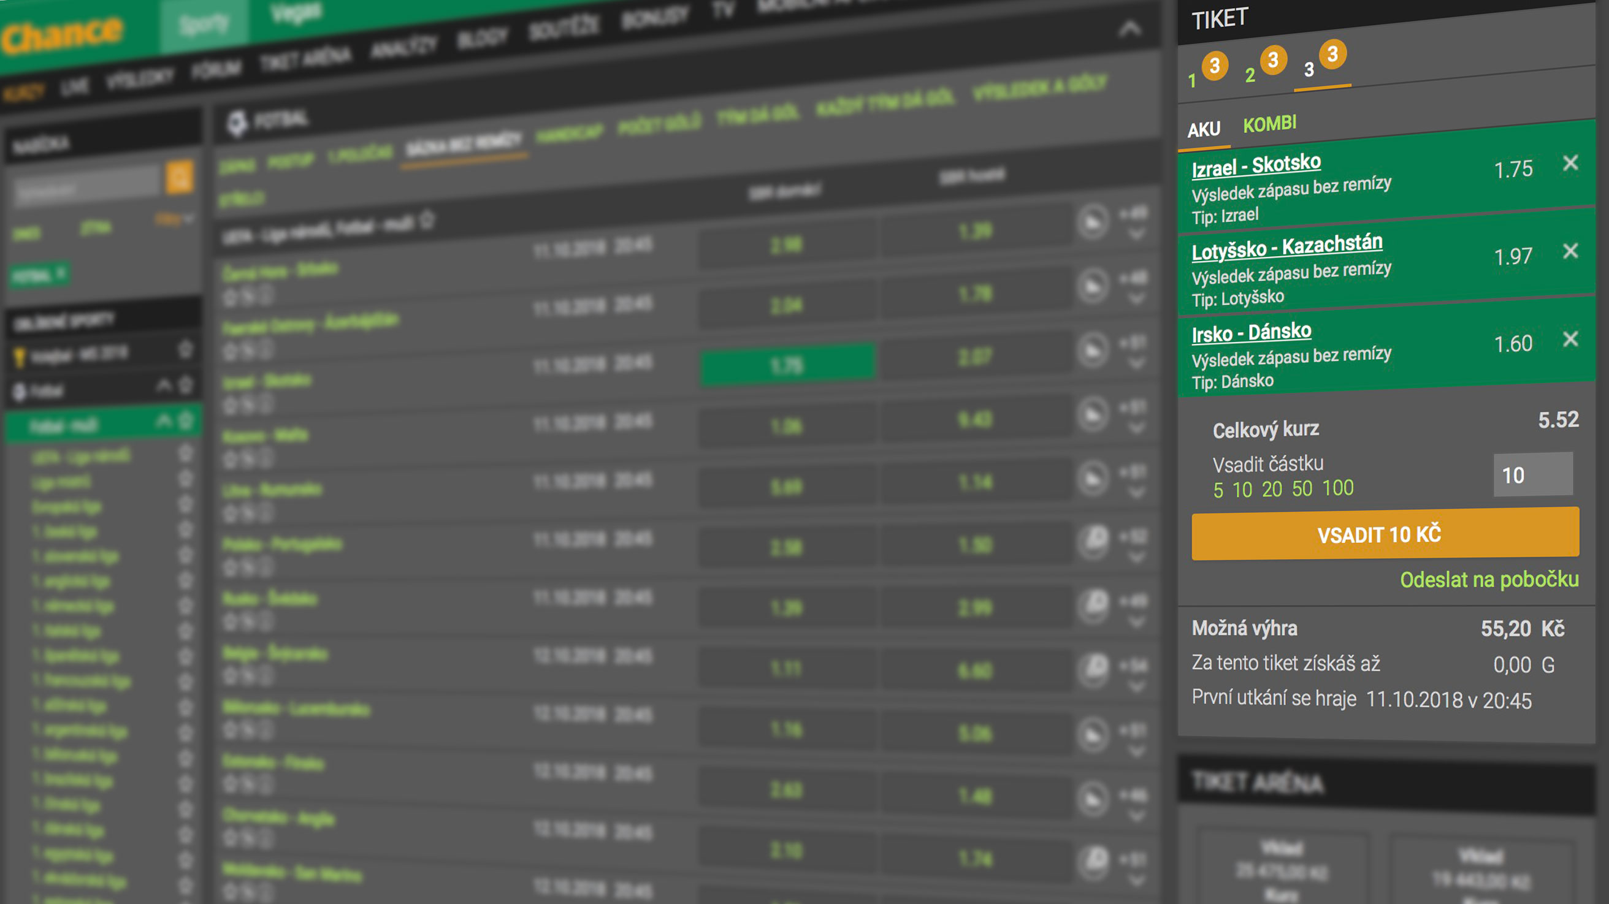Click the orange search button in sidebar
The image size is (1609, 904).
[179, 177]
